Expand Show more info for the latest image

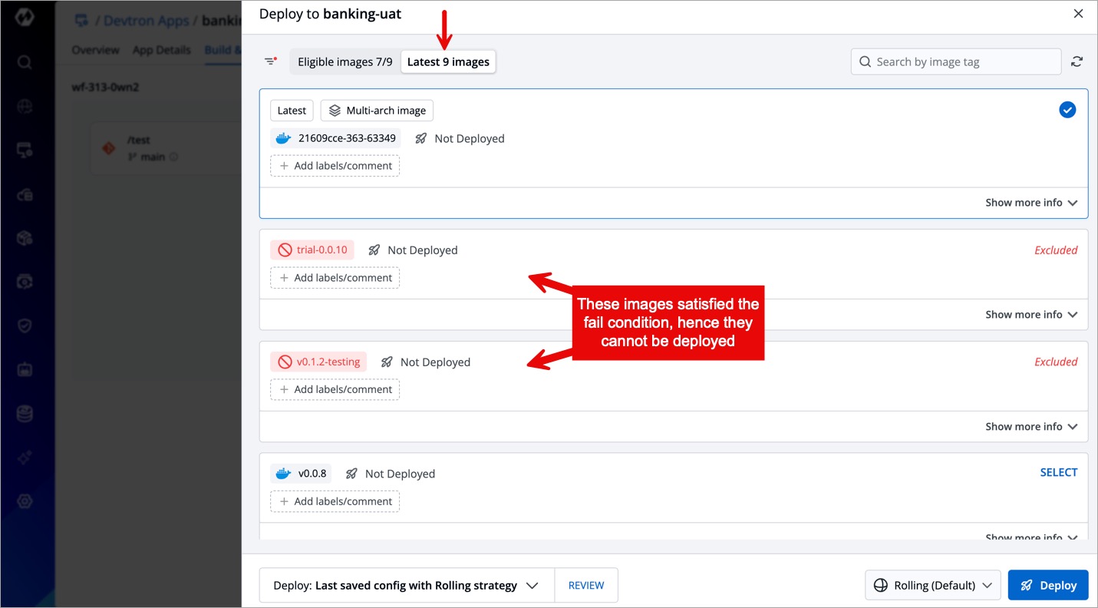[x=1031, y=203]
